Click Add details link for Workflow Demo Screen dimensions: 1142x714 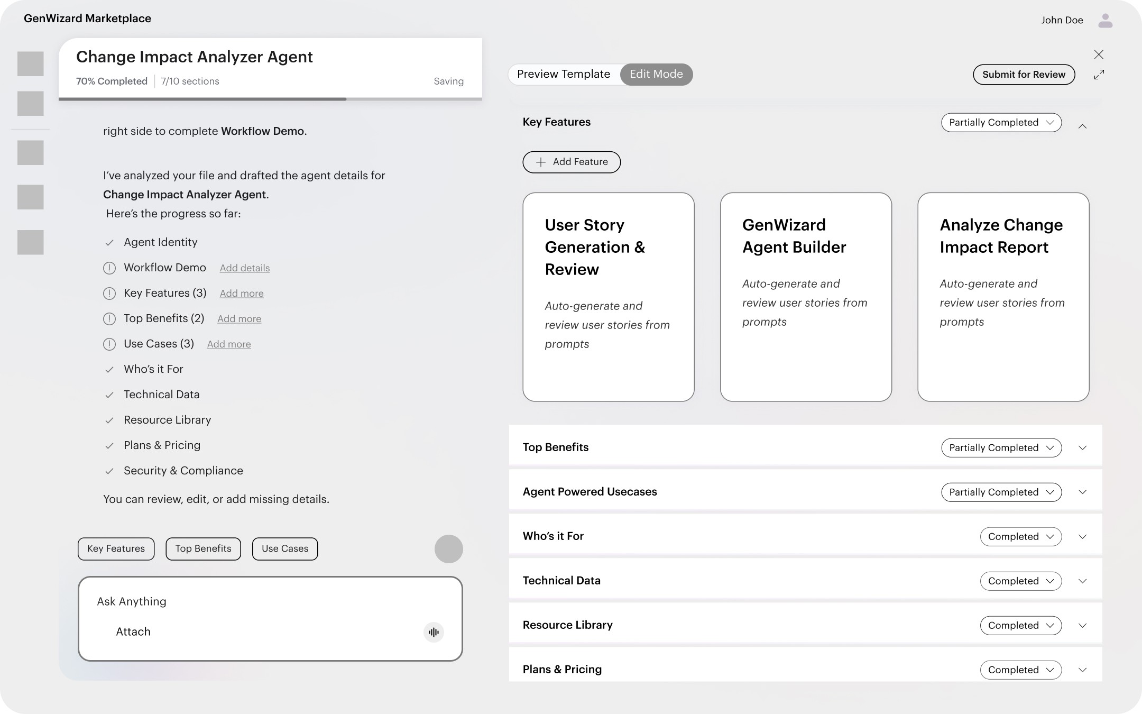click(x=244, y=268)
